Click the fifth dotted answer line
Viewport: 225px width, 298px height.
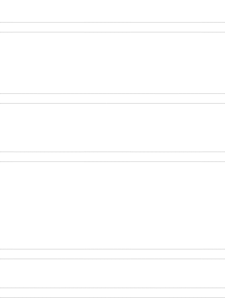(x=113, y=152)
